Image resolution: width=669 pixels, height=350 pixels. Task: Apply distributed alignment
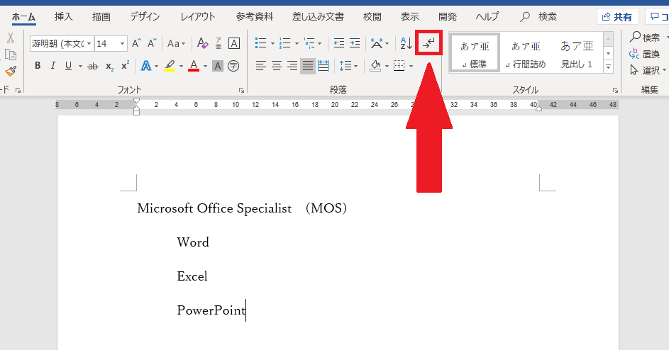[324, 66]
